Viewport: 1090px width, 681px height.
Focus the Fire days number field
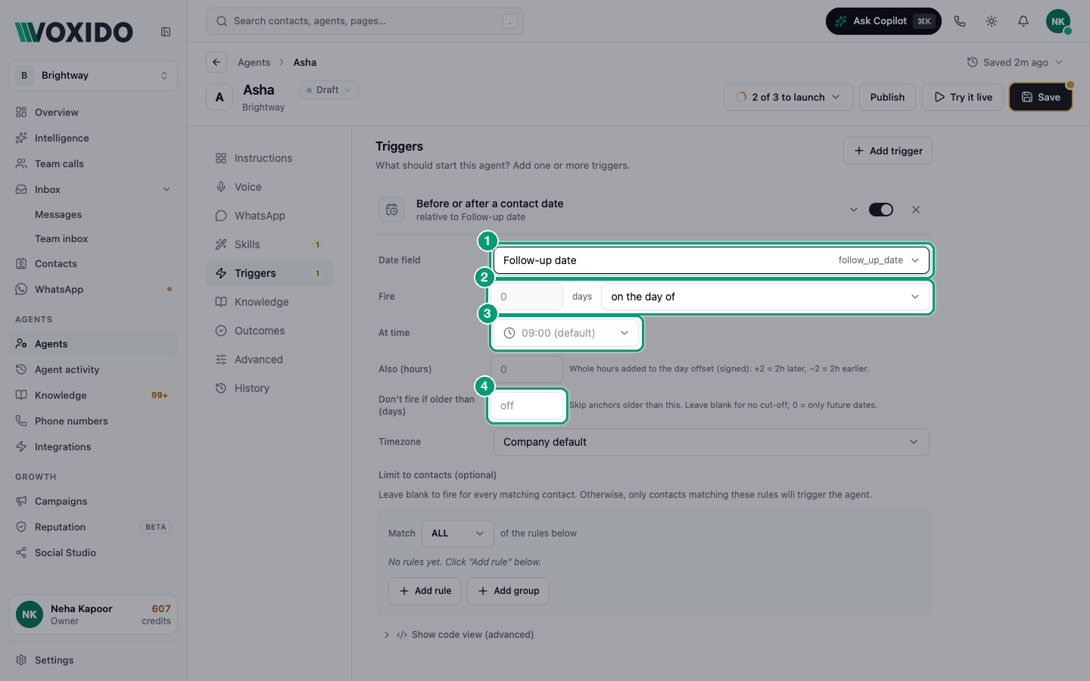527,297
